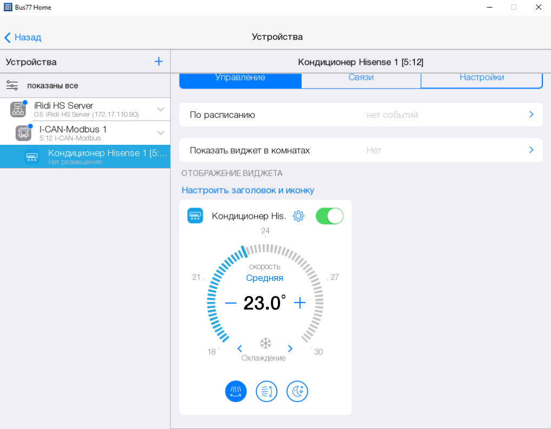The height and width of the screenshot is (429, 551).
Task: Open widget settings via the gear icon
Action: tap(298, 216)
